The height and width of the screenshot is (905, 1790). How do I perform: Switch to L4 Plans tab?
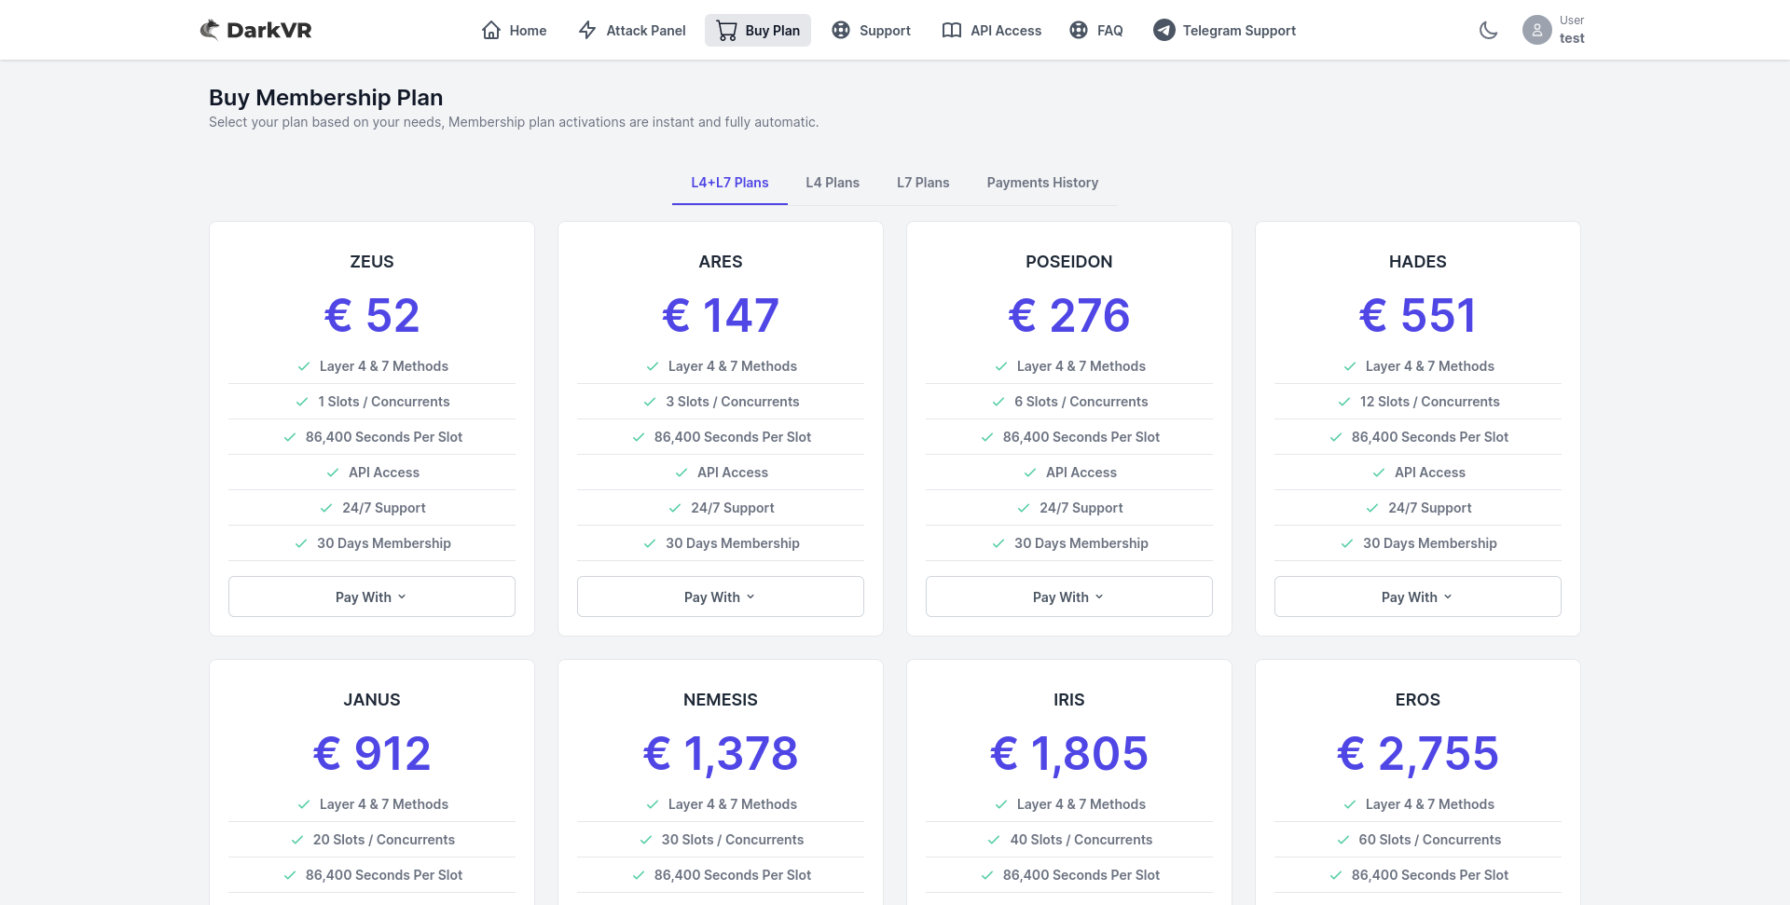tap(833, 183)
